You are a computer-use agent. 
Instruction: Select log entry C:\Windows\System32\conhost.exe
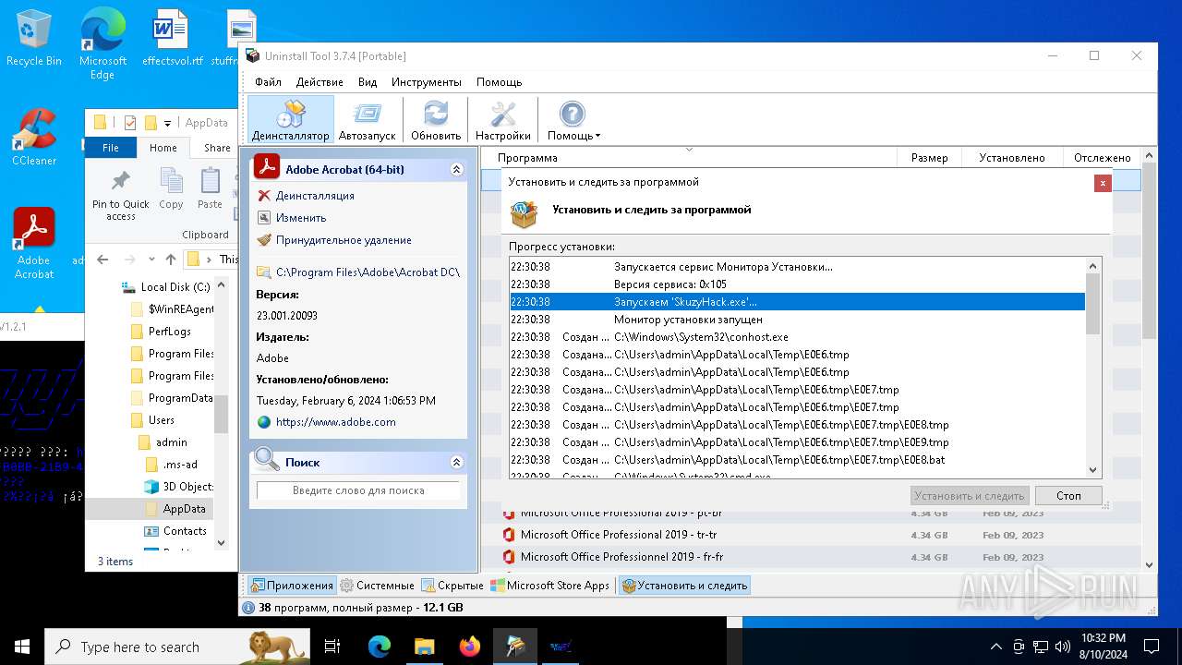pos(797,337)
